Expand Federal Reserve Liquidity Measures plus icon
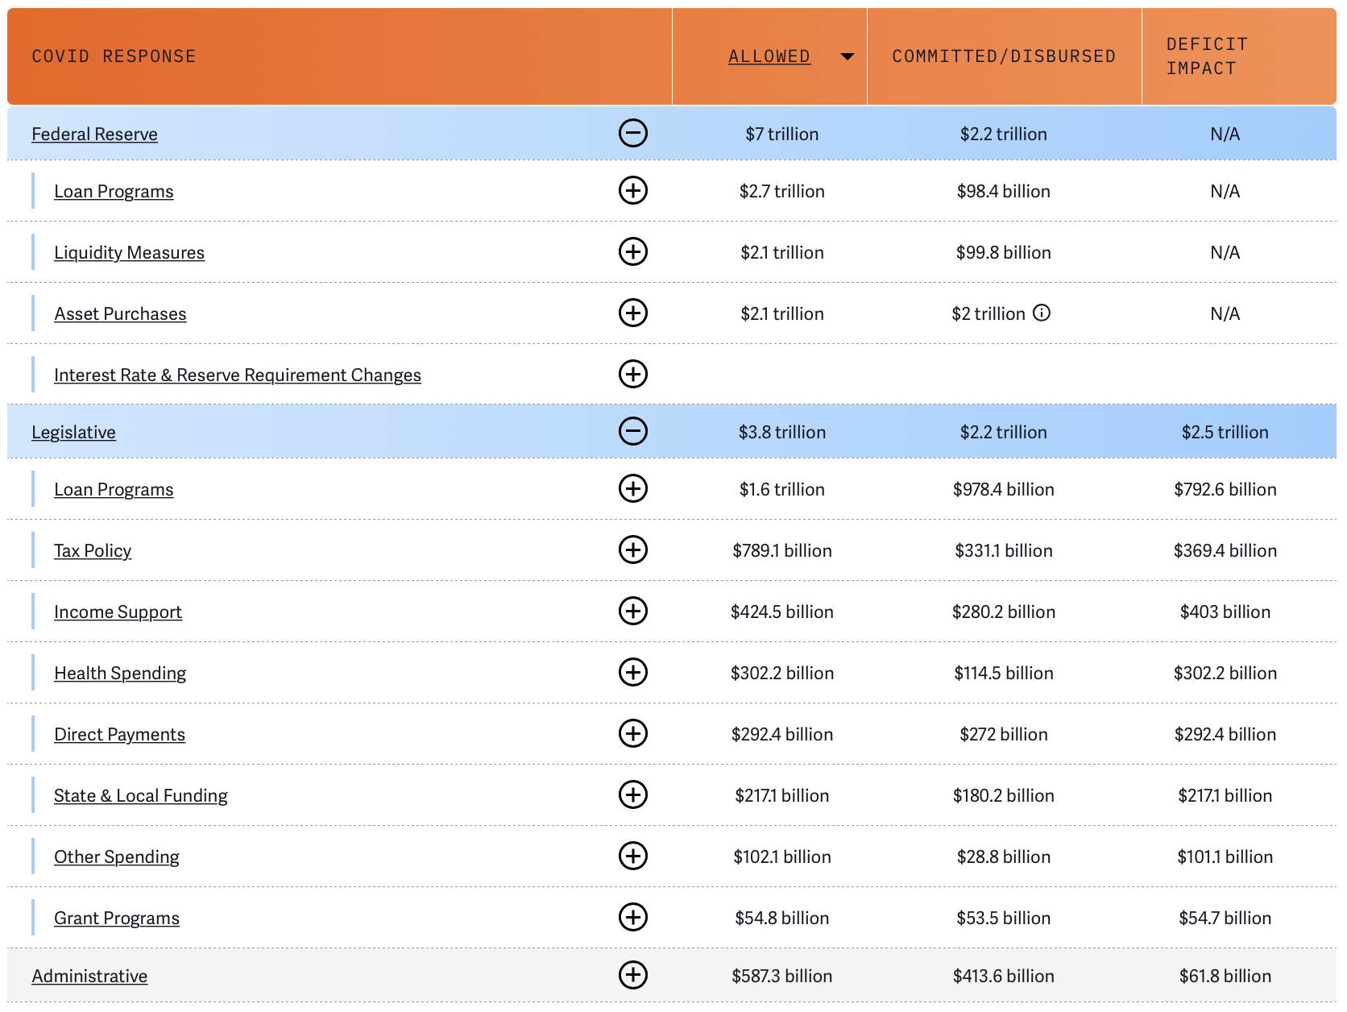 point(632,252)
